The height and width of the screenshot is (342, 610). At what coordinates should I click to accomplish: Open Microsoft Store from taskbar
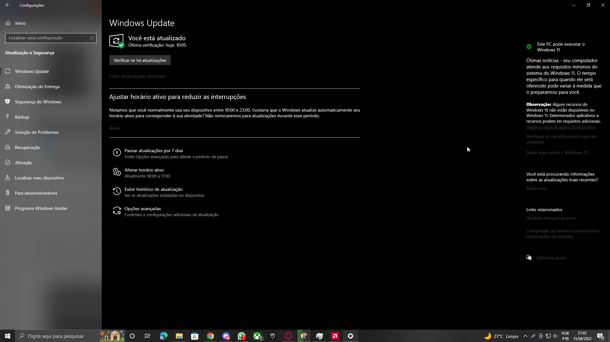tap(195, 336)
